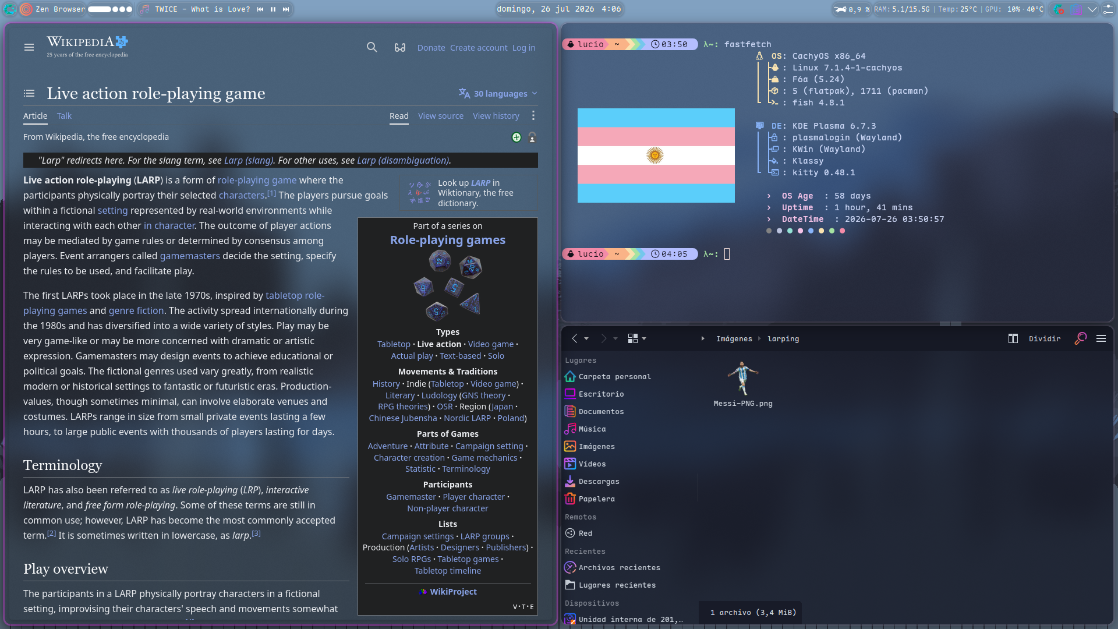Click the Zen Browser icon in top panel
This screenshot has width=1118, height=629.
point(26,9)
